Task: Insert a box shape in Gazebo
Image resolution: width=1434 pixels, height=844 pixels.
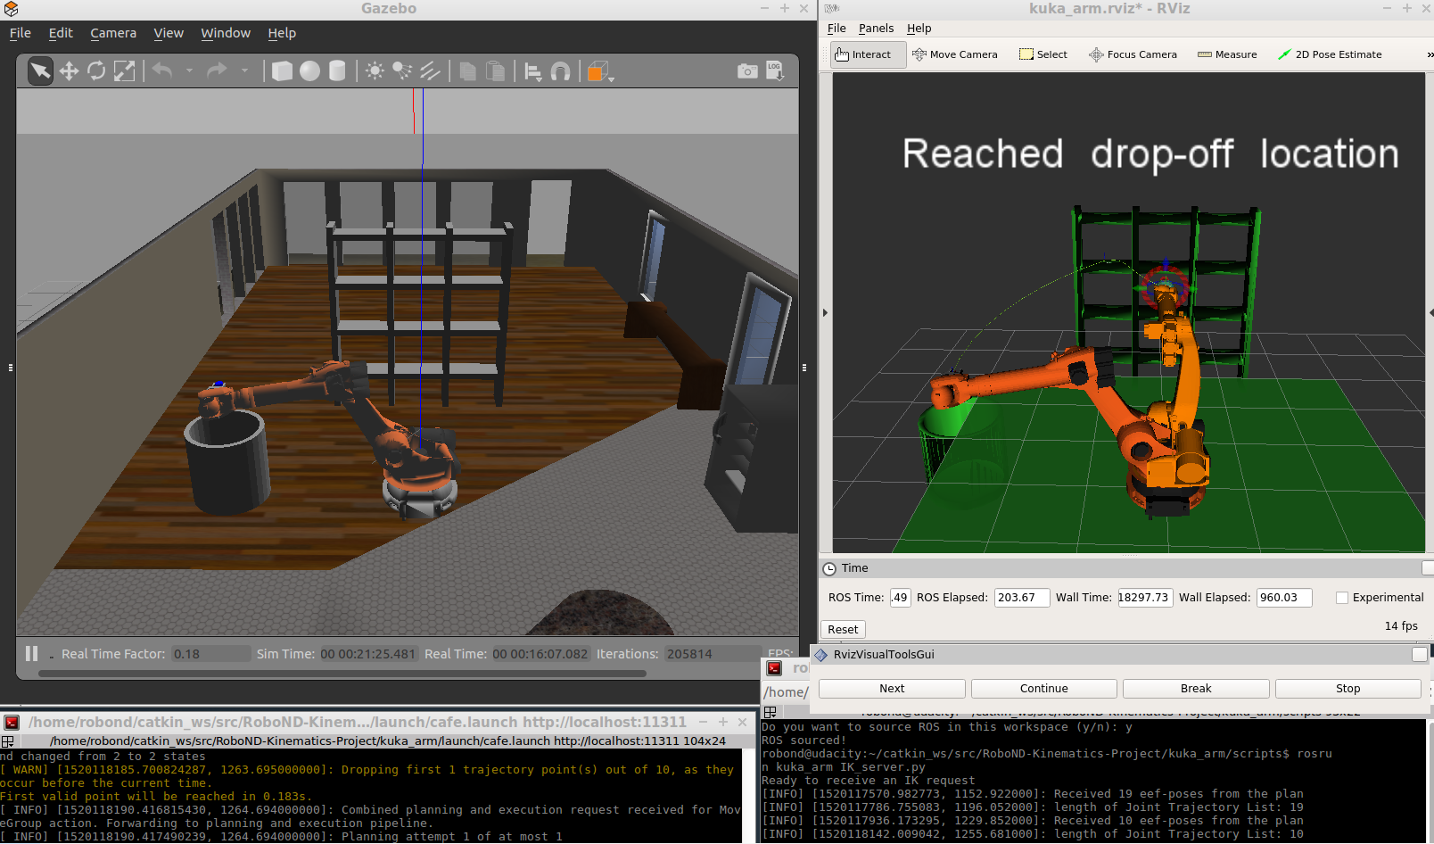Action: 282,70
